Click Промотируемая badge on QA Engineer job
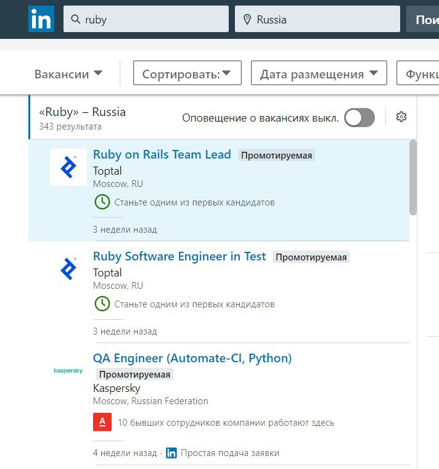This screenshot has width=439, height=469. (x=134, y=374)
